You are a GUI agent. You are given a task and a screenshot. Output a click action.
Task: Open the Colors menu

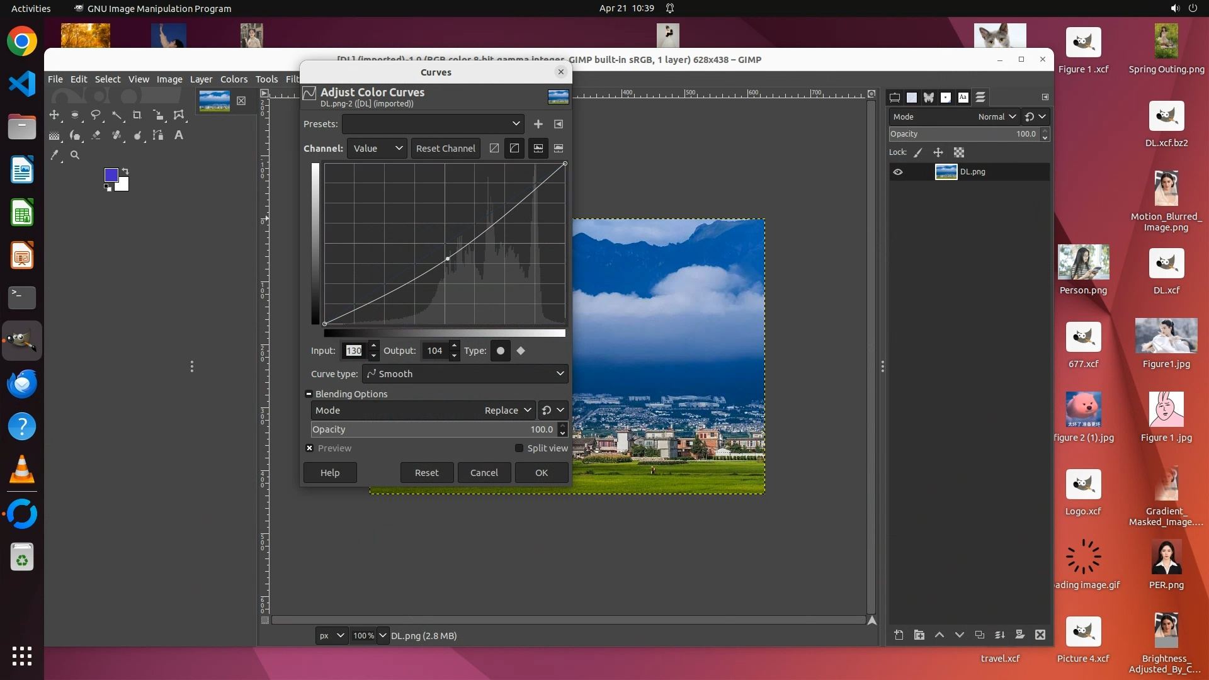234,79
